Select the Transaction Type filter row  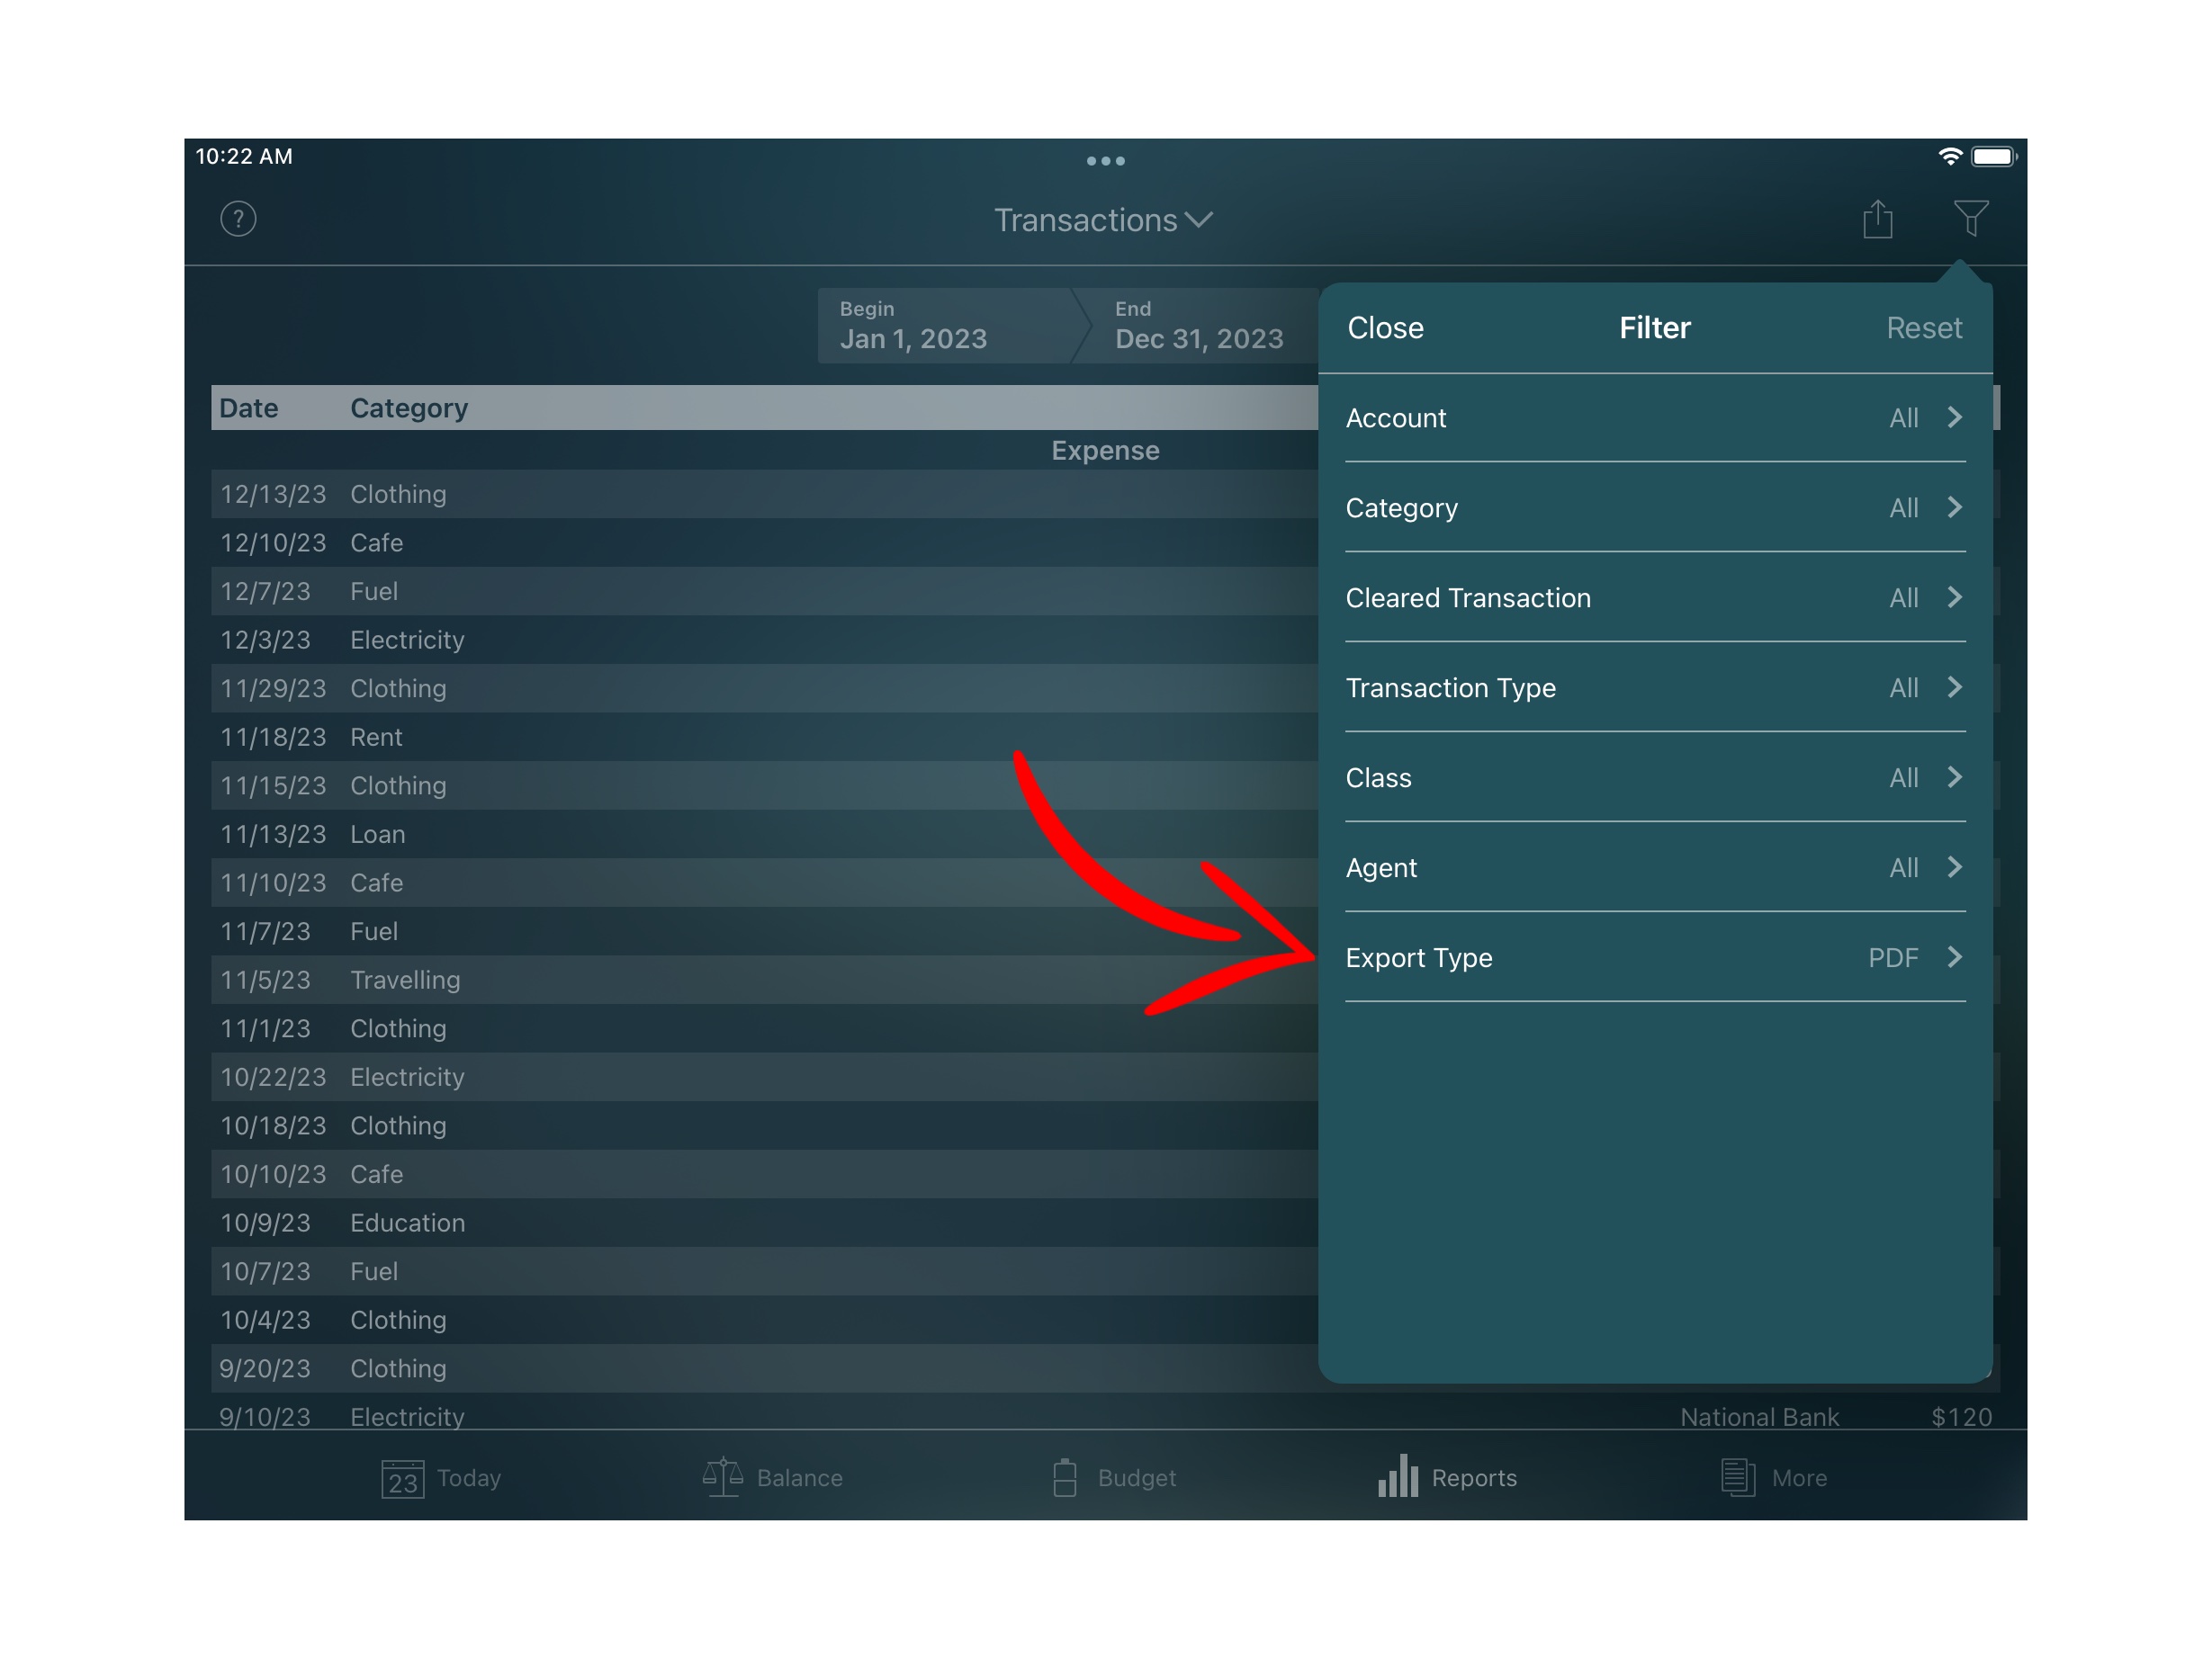[1654, 687]
